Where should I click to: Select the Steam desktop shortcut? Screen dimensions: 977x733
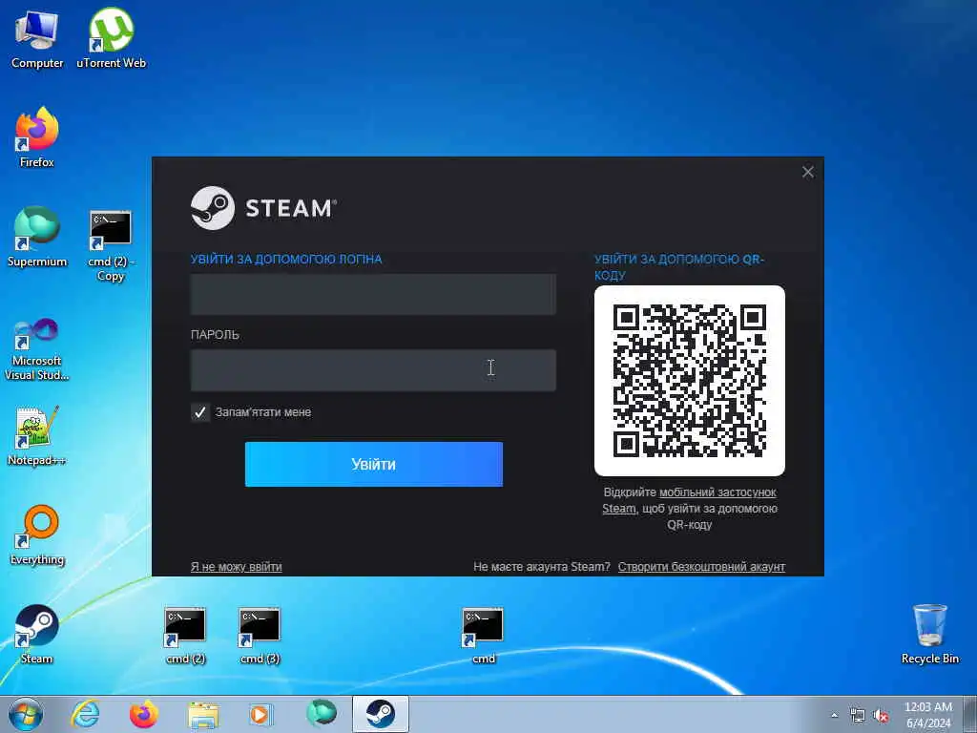pyautogui.click(x=37, y=634)
